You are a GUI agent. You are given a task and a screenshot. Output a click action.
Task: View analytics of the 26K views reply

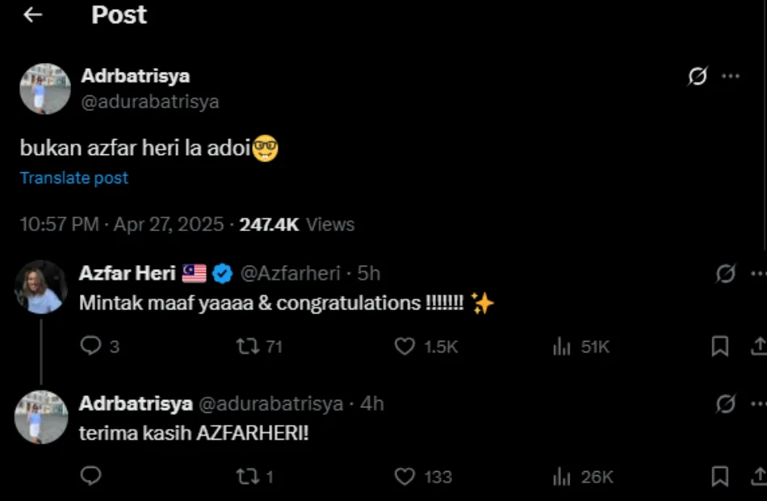click(x=562, y=477)
